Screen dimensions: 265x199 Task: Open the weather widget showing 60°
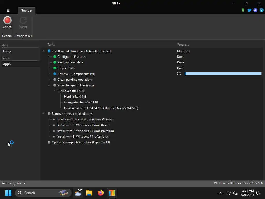point(78,193)
